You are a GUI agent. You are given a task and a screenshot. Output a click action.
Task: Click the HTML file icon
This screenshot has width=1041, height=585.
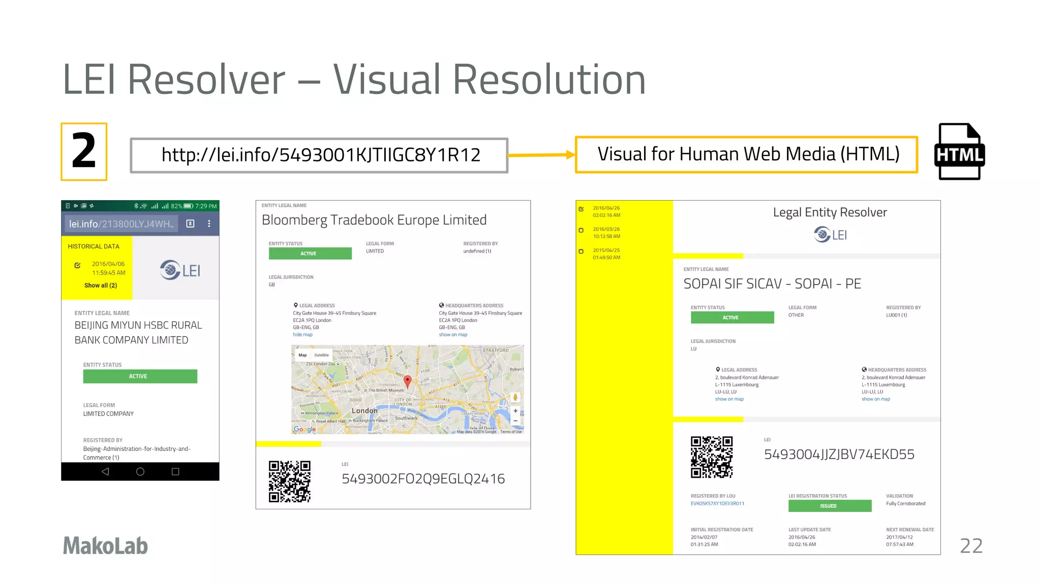tap(960, 151)
